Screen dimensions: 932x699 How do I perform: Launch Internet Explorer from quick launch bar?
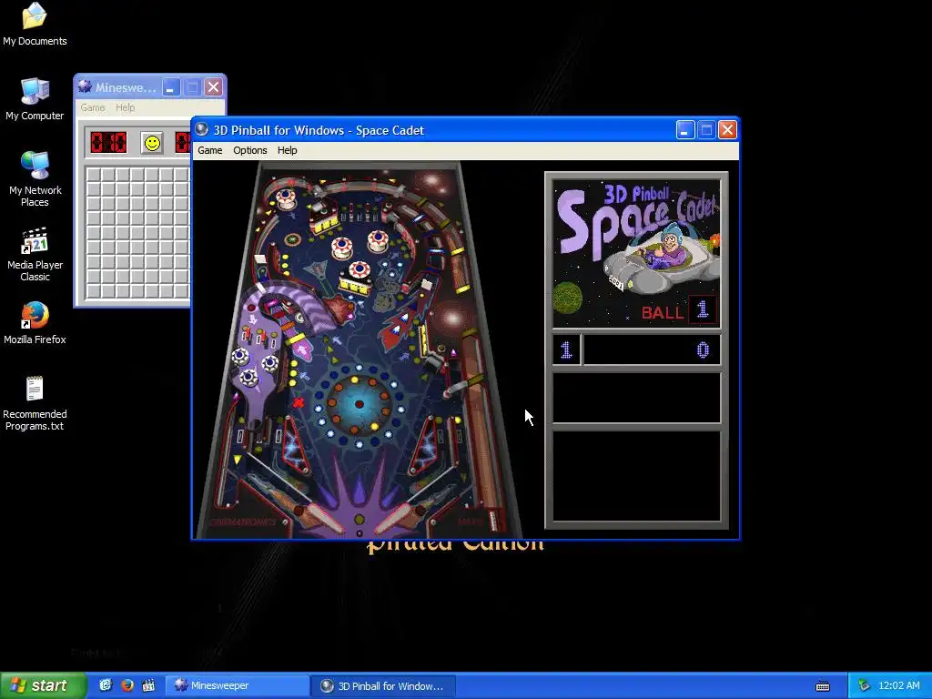coord(106,685)
